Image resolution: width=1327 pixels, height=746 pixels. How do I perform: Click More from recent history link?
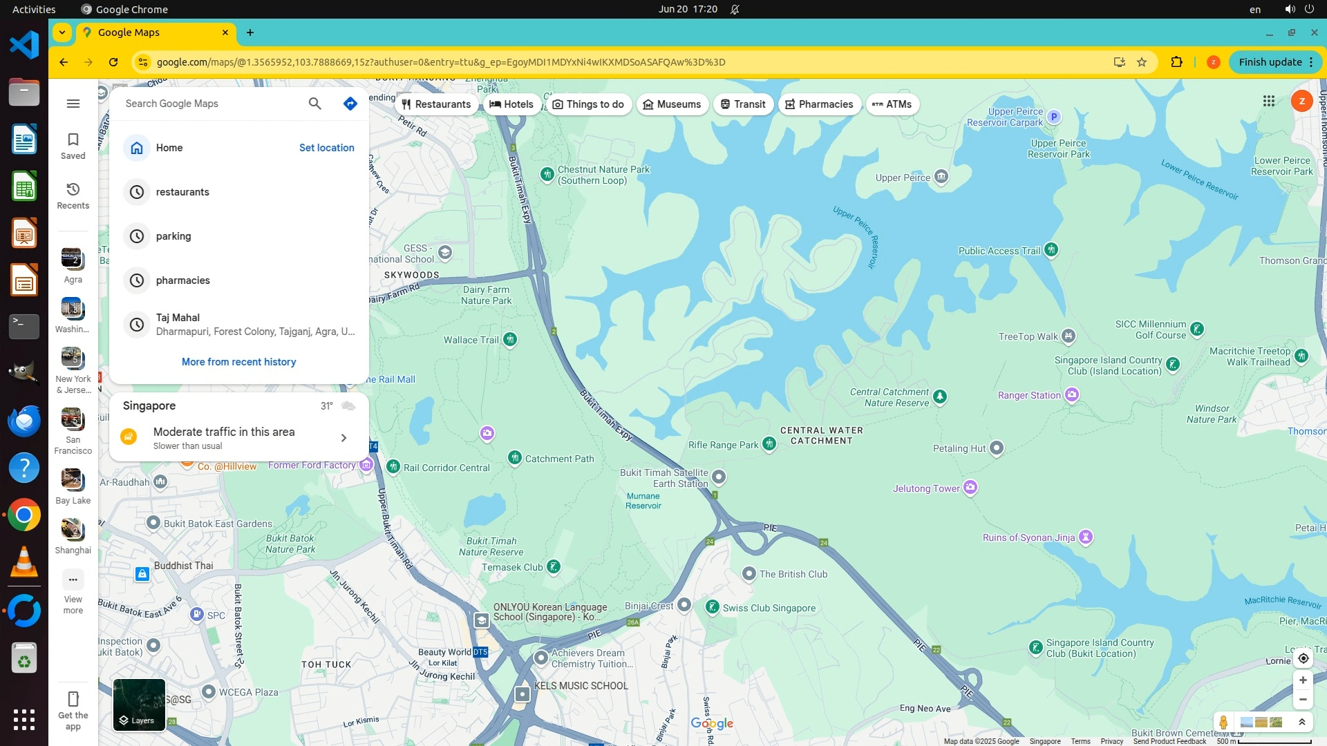click(238, 362)
